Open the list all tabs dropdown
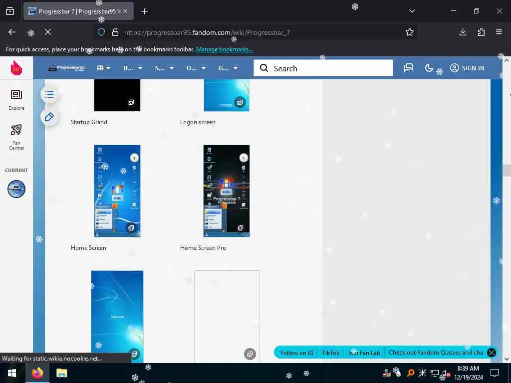The image size is (511, 383). tap(412, 11)
